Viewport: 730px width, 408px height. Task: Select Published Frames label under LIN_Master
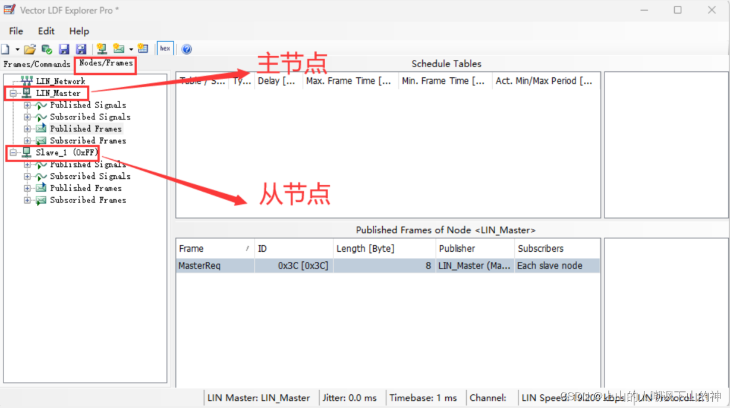click(86, 129)
